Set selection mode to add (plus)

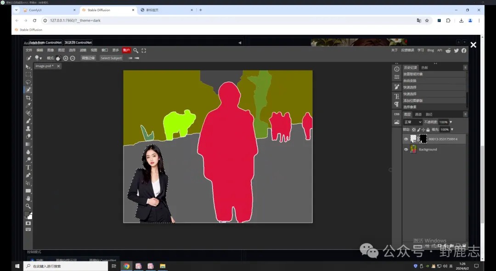tap(66, 58)
